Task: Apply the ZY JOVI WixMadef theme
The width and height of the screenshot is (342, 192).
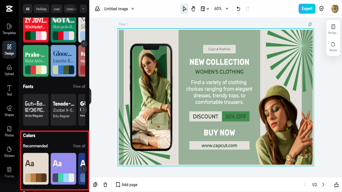Action: point(36,30)
